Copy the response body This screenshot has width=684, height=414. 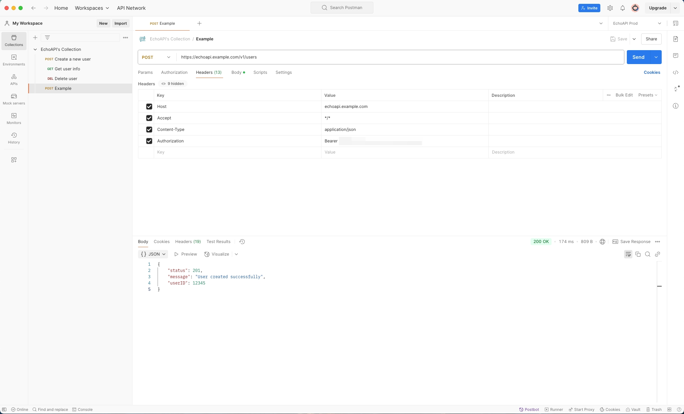point(638,254)
